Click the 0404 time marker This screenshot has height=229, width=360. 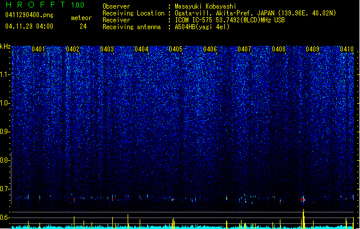pos(141,49)
